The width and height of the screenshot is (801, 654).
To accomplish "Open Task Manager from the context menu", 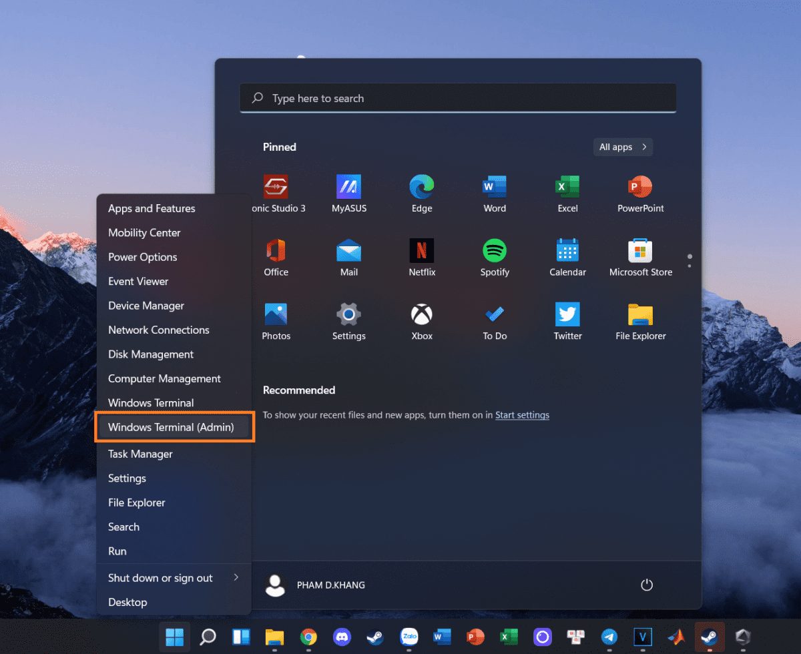I will point(174,454).
